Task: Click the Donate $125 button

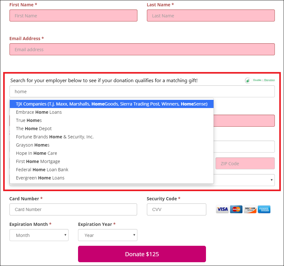Action: point(142,254)
